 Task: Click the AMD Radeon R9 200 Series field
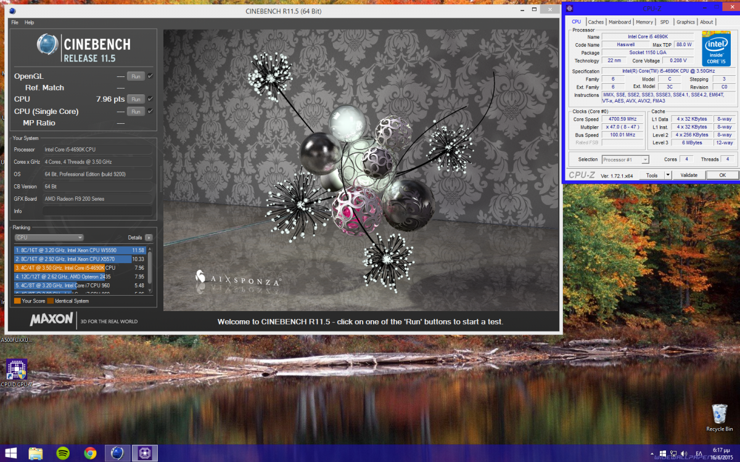[97, 198]
